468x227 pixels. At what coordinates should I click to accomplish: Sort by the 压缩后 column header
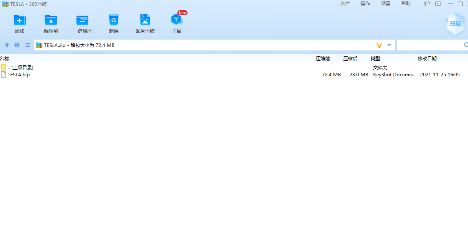pos(350,59)
